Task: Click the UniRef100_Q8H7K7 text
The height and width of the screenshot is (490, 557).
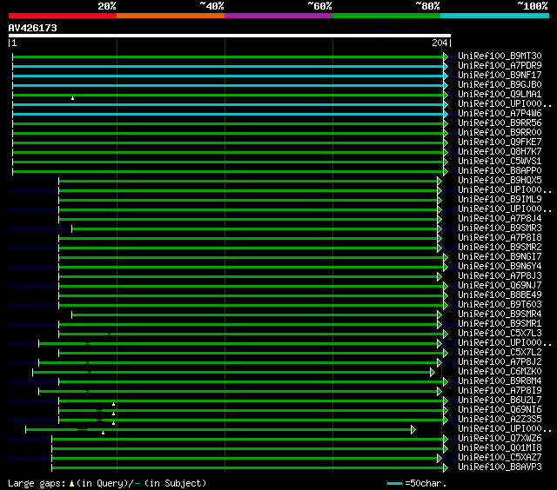Action: [500, 152]
